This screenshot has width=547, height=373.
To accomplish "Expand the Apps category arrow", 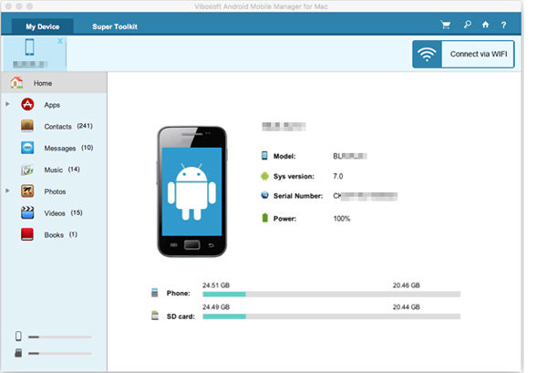I will click(x=7, y=104).
